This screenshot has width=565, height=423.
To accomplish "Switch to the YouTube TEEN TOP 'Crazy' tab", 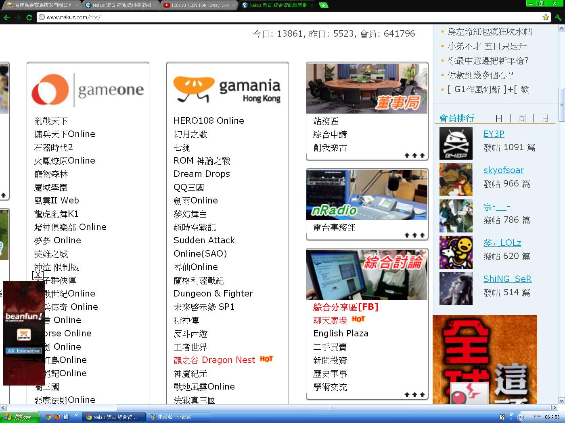I will [x=199, y=5].
